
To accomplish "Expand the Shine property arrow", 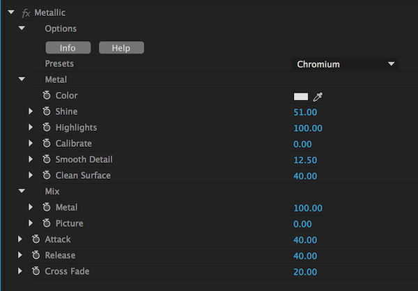I will tap(31, 111).
